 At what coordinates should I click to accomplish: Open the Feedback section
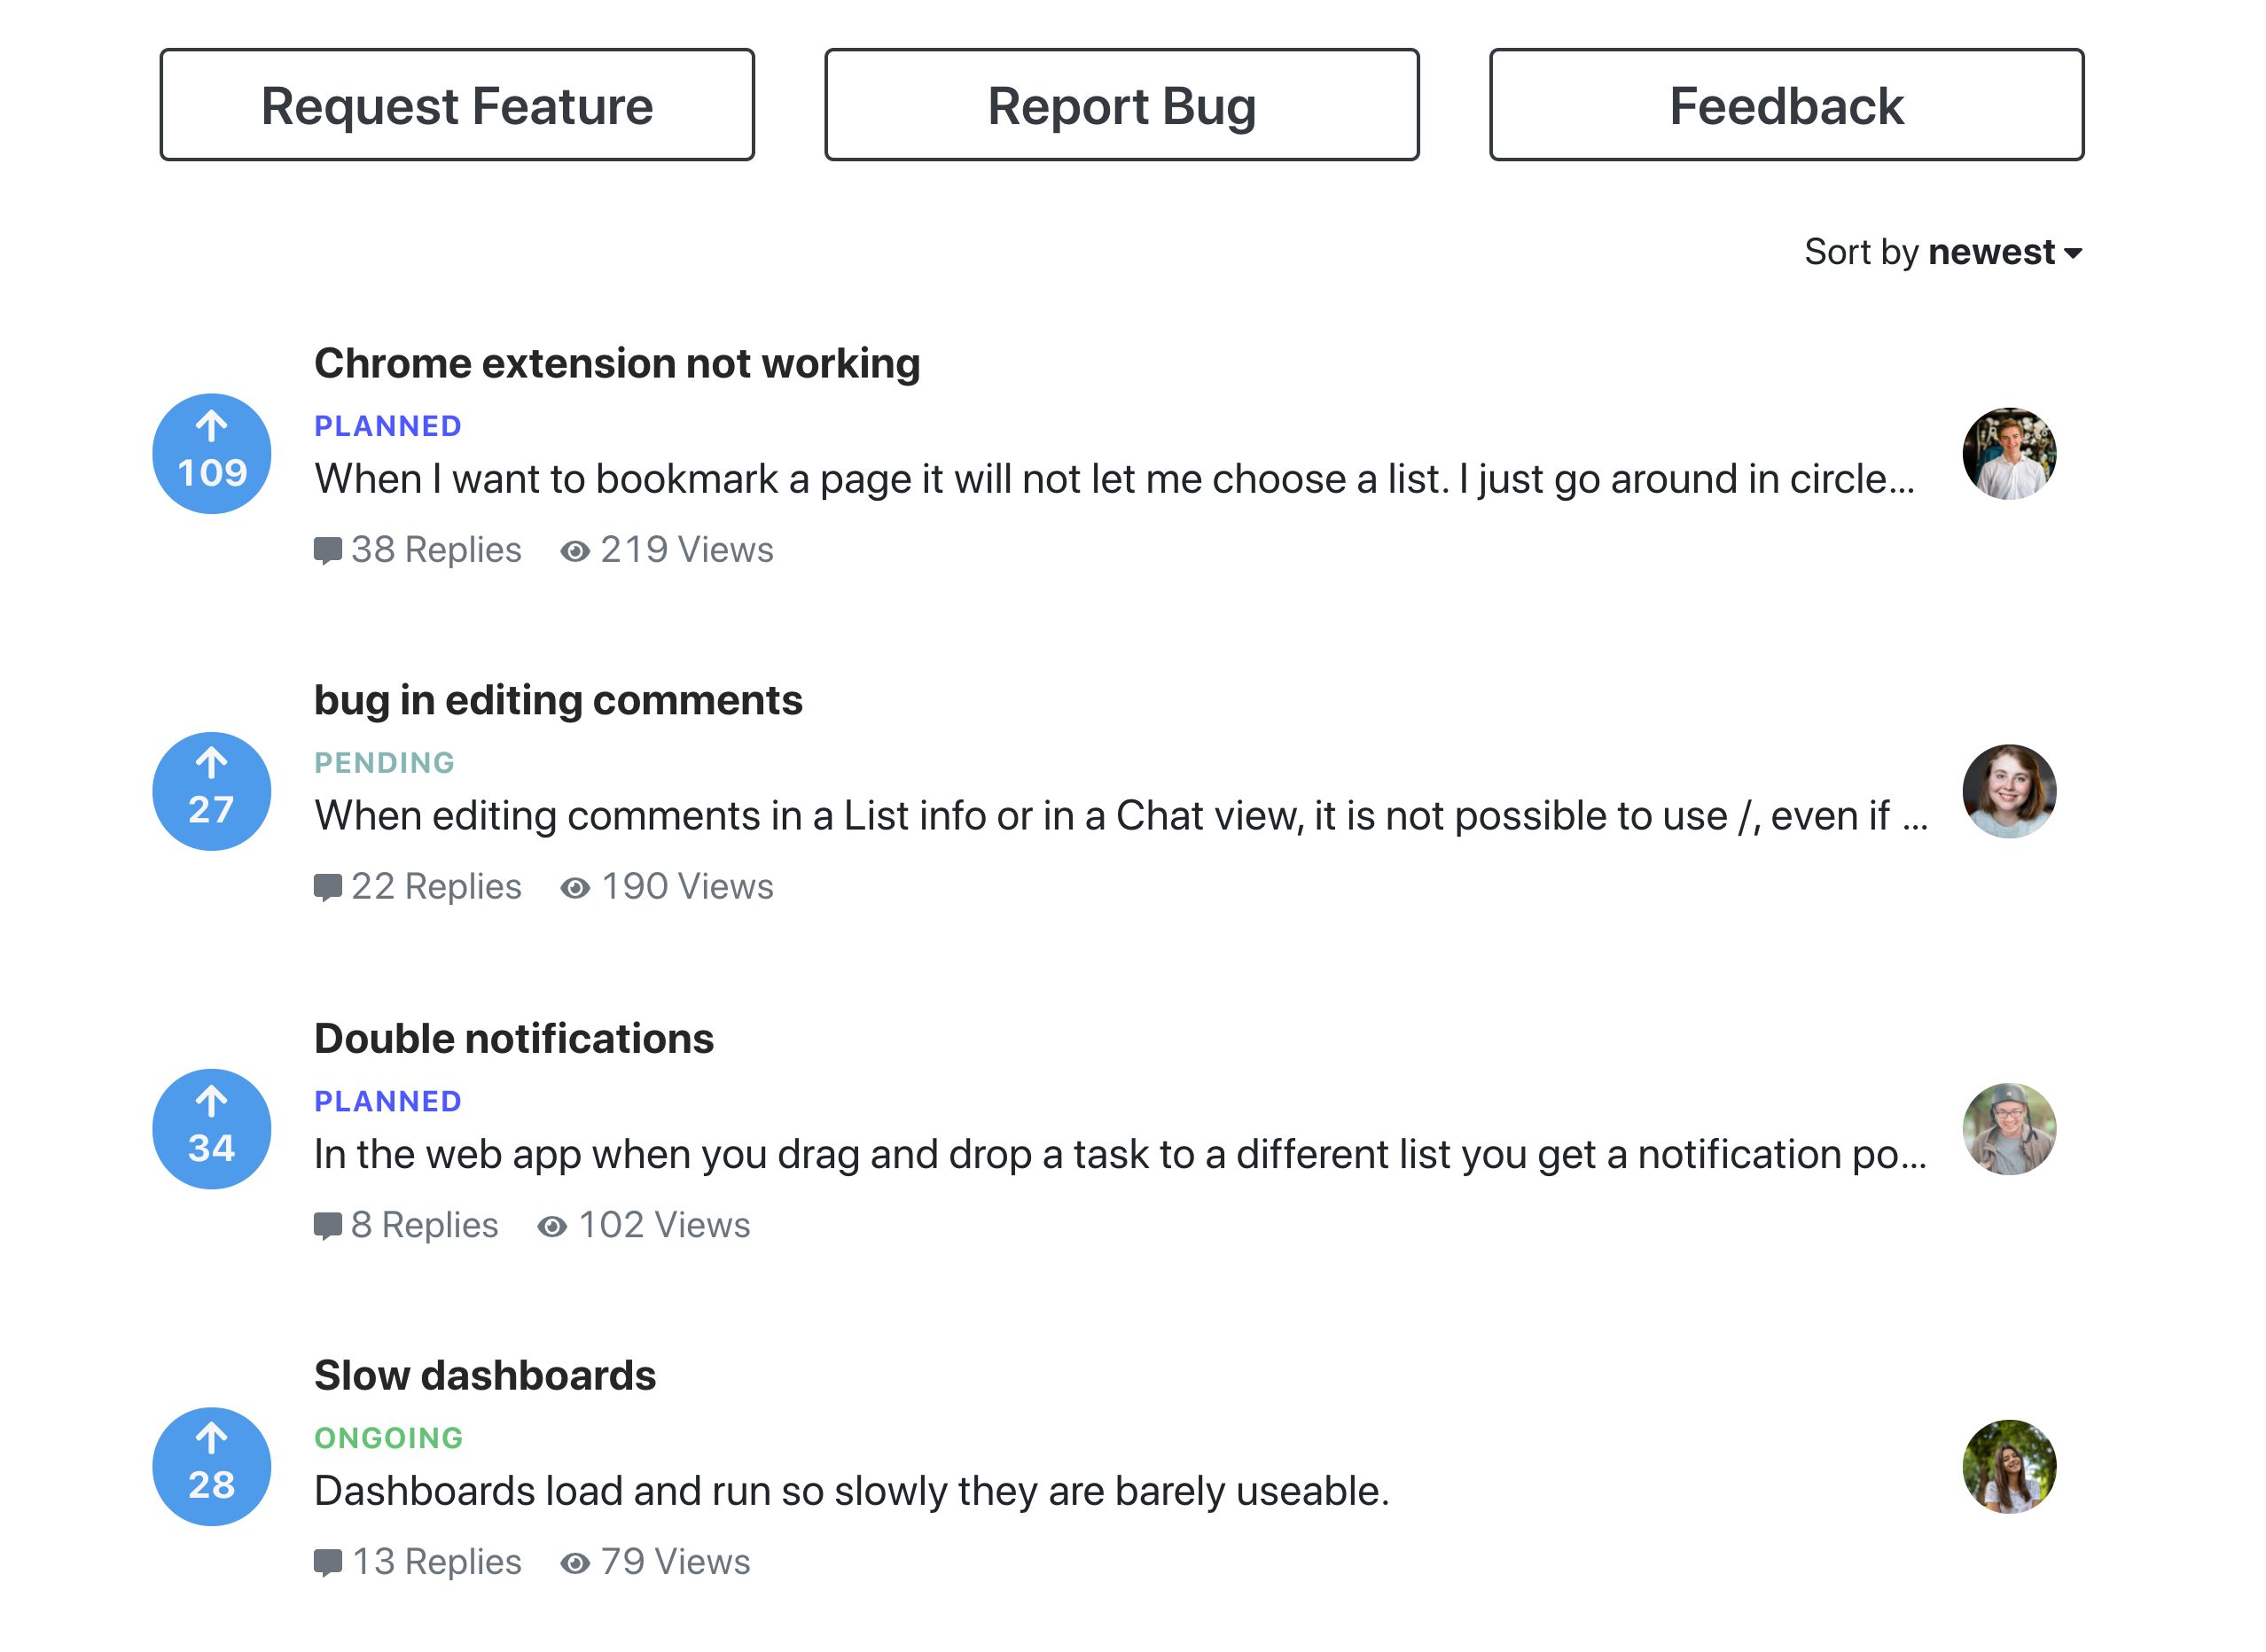[1785, 105]
